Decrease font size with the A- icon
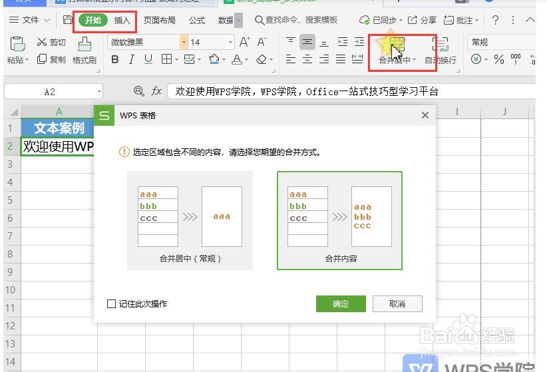The height and width of the screenshot is (372, 547). point(262,42)
